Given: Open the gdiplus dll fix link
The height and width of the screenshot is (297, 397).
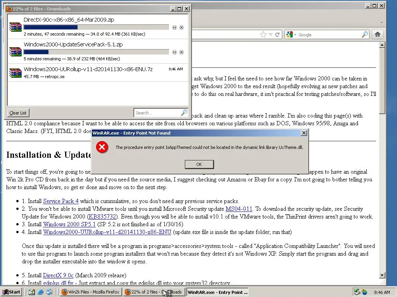Looking at the screenshot, I should click(58, 283).
